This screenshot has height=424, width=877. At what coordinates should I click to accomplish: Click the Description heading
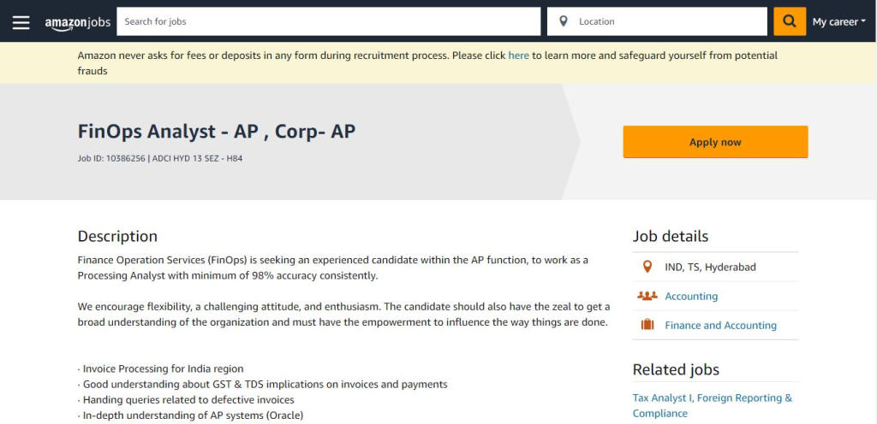point(117,236)
